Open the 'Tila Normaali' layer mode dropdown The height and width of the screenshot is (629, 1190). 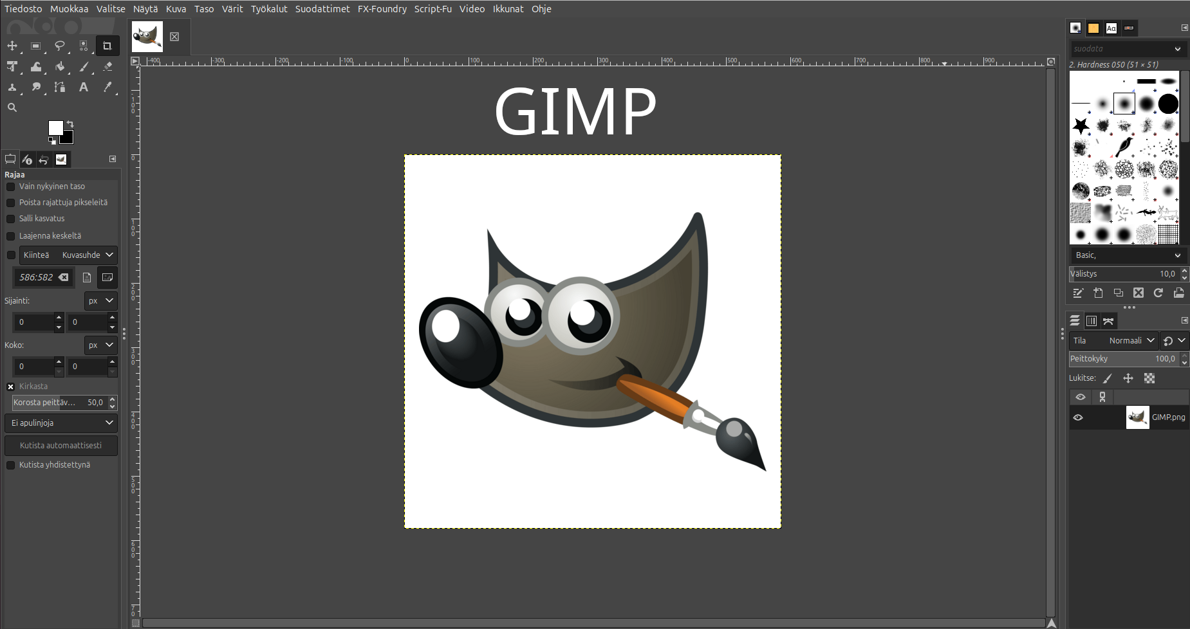[x=1113, y=341]
